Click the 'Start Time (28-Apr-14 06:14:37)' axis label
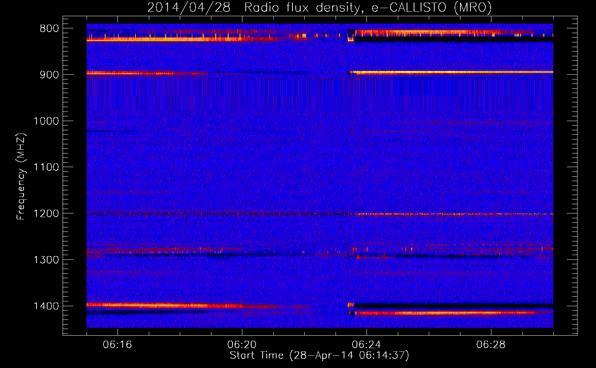The image size is (596, 368). coord(319,355)
